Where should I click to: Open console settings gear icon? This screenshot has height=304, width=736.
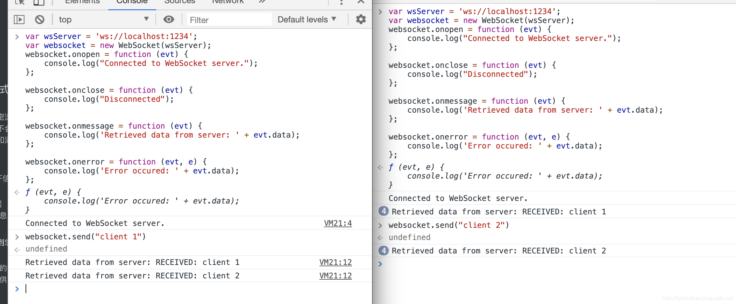coord(361,19)
